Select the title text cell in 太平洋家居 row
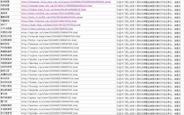Image resolution: width=184 pixels, height=115 pixels. click(150, 29)
